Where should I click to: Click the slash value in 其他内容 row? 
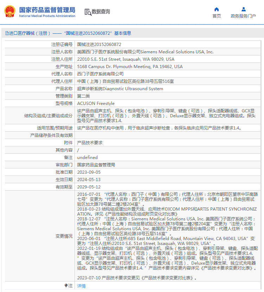[x=78, y=150]
